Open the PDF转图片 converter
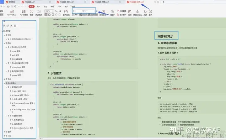This screenshot has width=226, height=140. click(24, 13)
